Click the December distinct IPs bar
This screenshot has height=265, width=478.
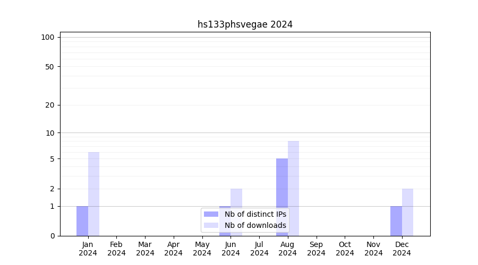(x=396, y=221)
